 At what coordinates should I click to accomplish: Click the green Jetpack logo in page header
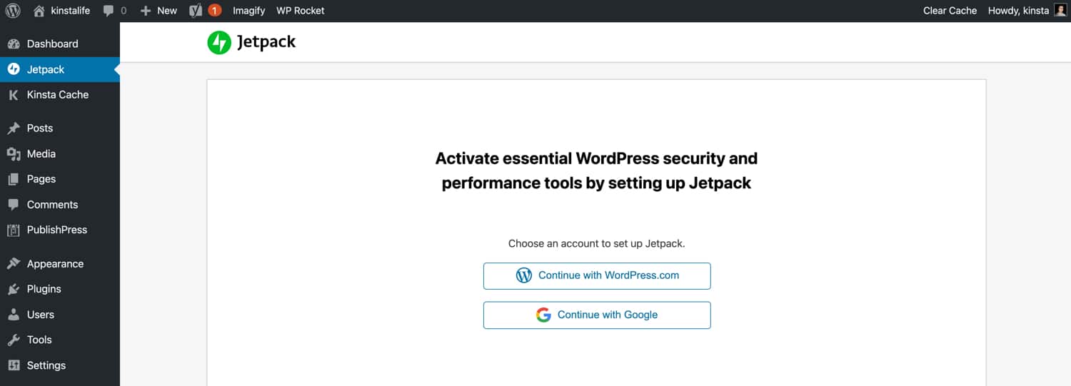point(219,43)
